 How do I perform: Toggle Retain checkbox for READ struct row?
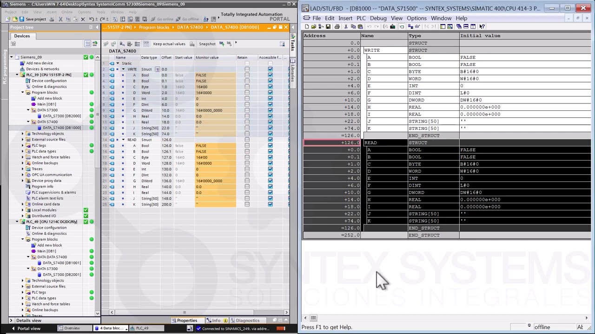247,140
